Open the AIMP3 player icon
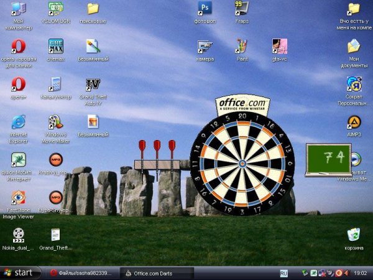 354,122
